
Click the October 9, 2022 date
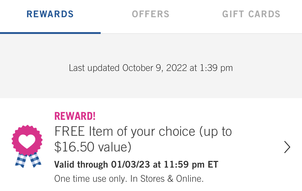coord(154,68)
